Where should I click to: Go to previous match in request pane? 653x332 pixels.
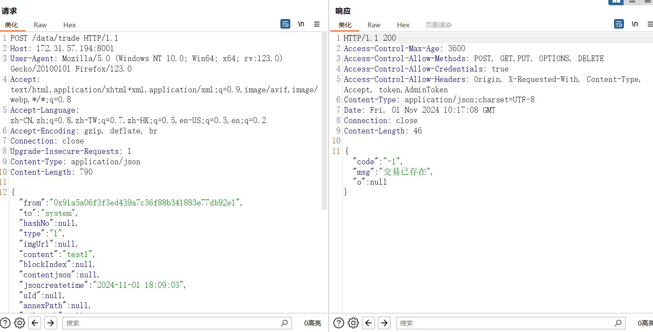pos(35,323)
